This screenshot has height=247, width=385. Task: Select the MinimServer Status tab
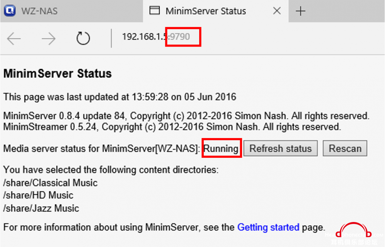tap(215, 11)
